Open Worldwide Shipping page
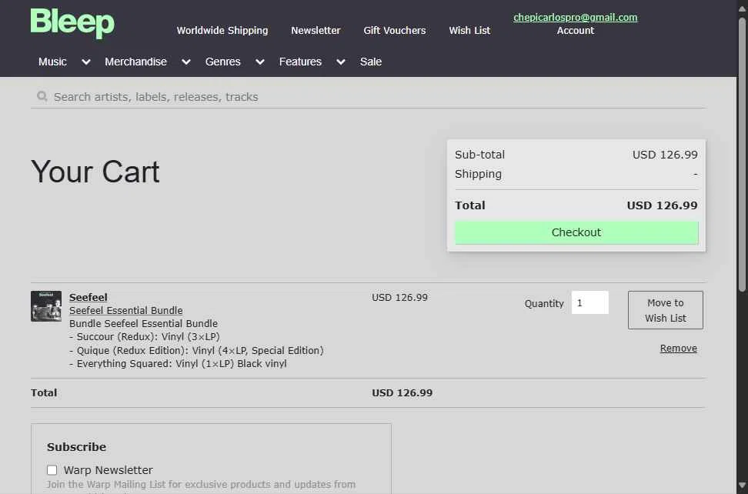 222,30
